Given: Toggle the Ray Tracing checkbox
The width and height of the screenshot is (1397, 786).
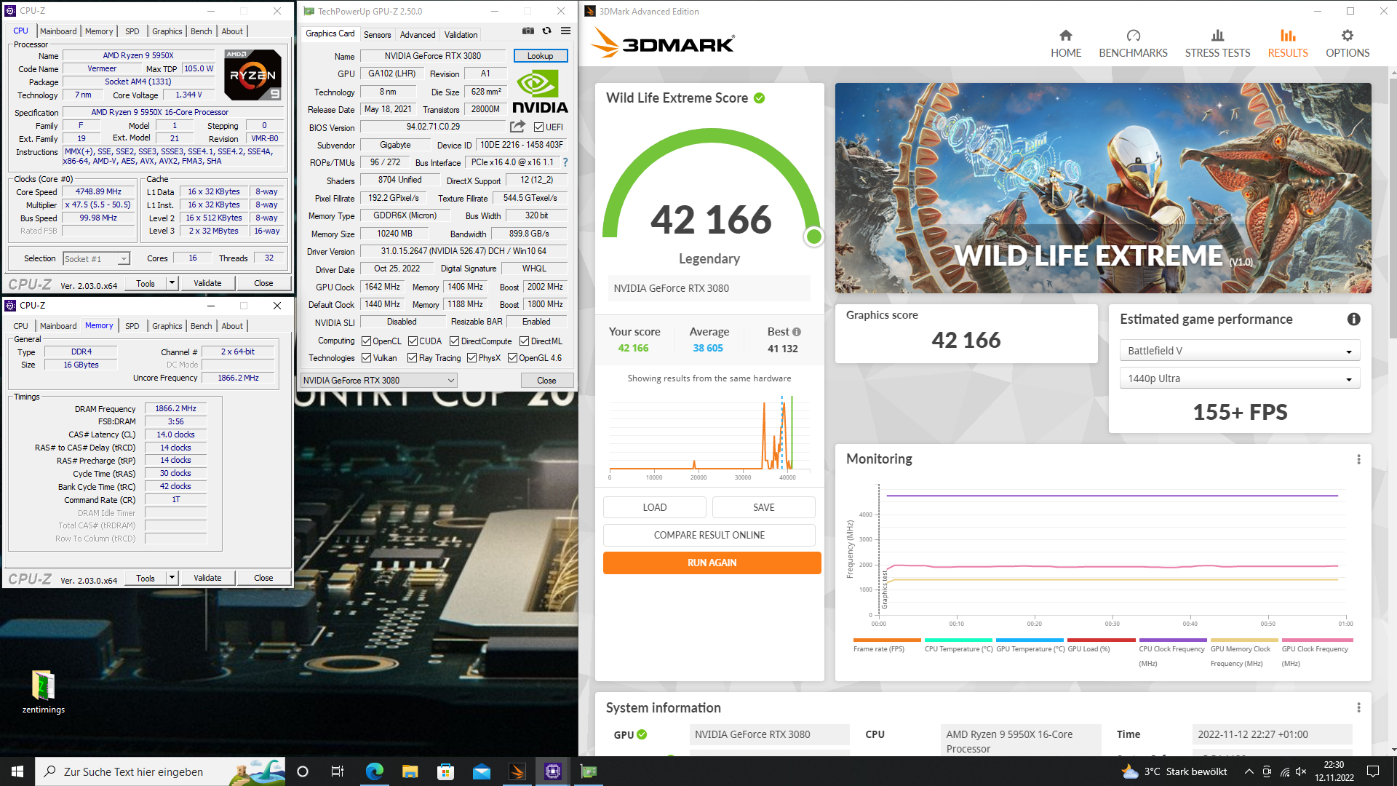Looking at the screenshot, I should point(413,358).
